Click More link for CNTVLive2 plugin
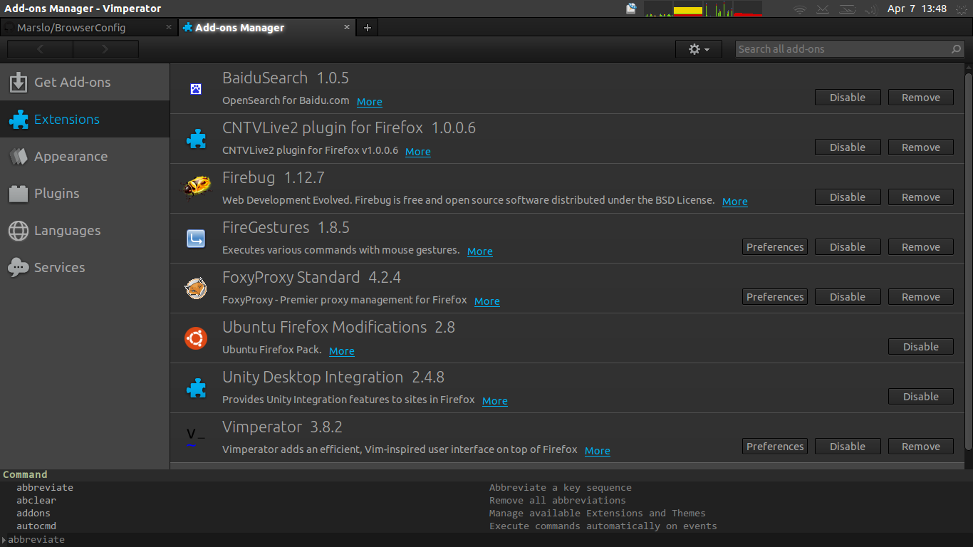The width and height of the screenshot is (973, 547). (418, 152)
